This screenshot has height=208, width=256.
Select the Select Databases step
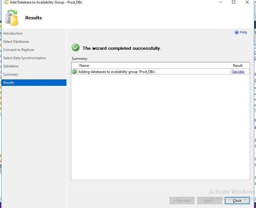coord(16,42)
